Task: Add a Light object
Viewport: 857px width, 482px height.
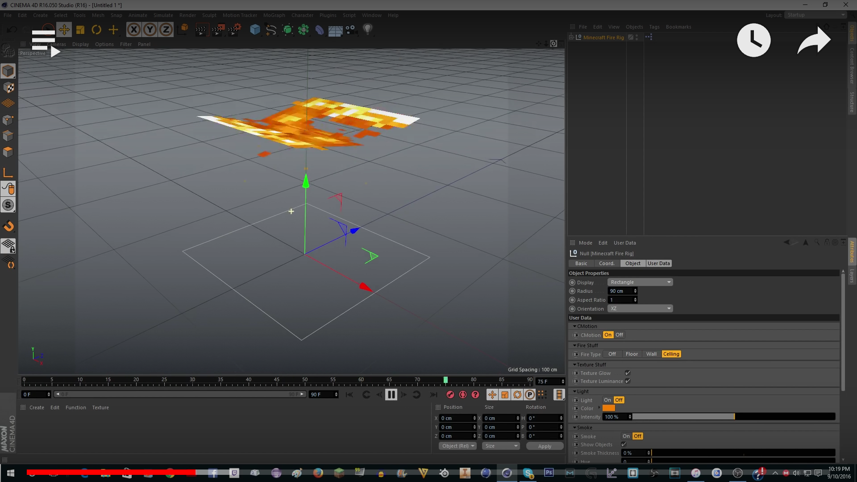Action: pos(367,30)
